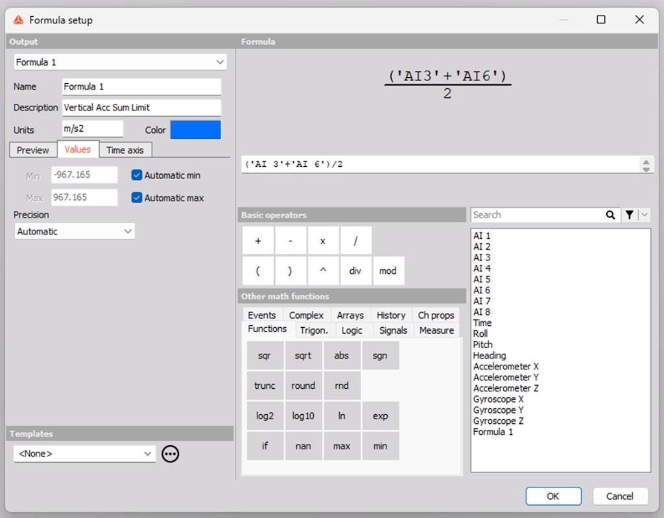Click the Name input field
664x518 pixels.
pos(141,86)
